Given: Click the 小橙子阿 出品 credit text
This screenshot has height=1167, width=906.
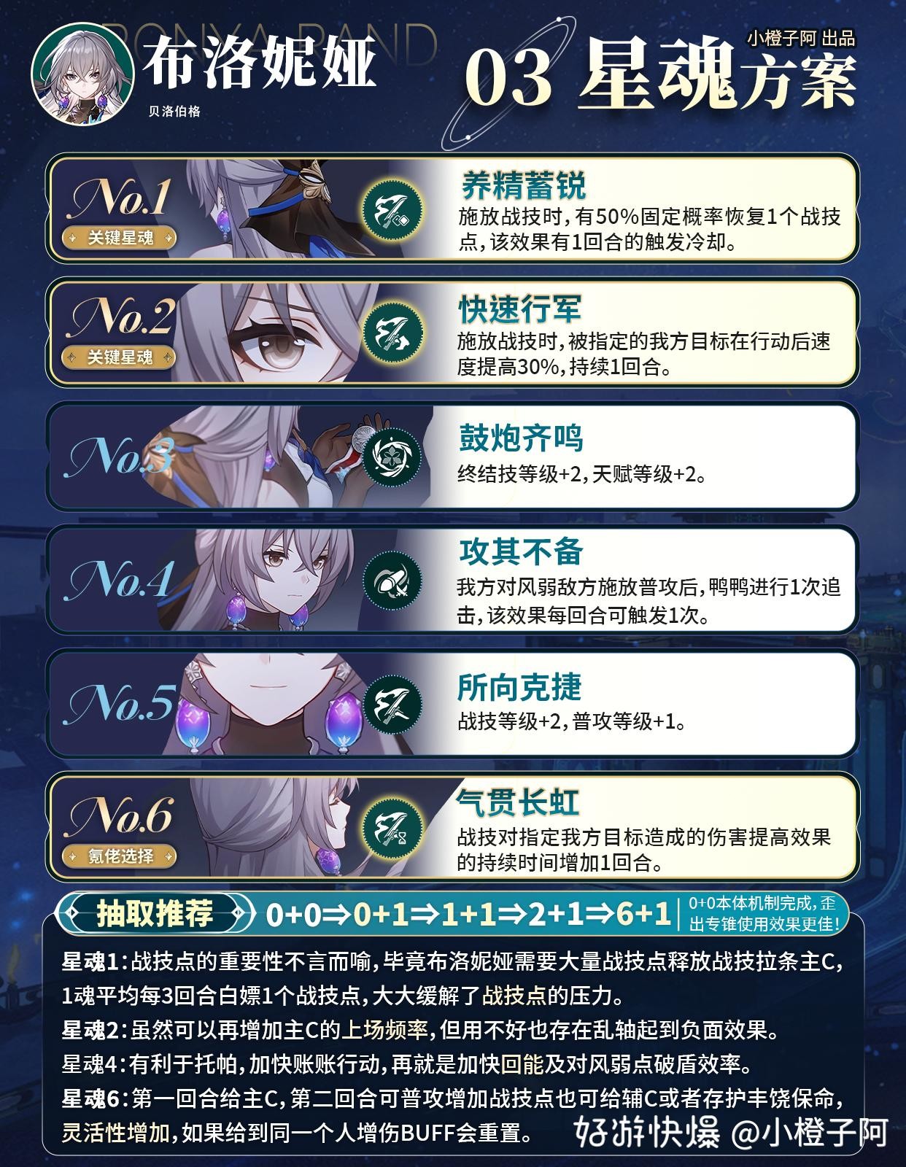Looking at the screenshot, I should pos(800,38).
